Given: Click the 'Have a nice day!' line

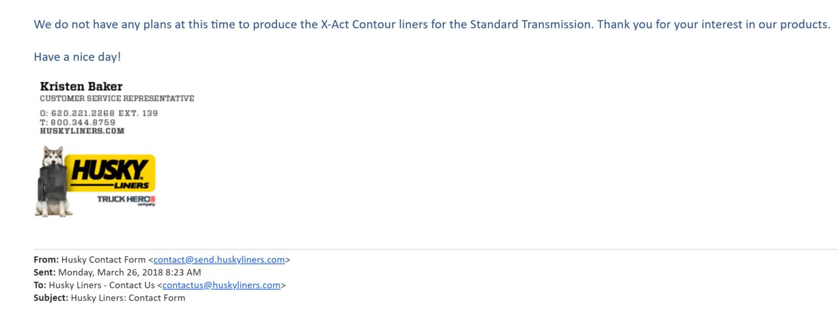Looking at the screenshot, I should tap(77, 57).
